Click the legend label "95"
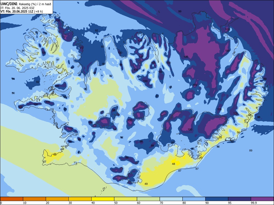Image resolution: width=274 pixels, height=205 pixels. pos(230,203)
